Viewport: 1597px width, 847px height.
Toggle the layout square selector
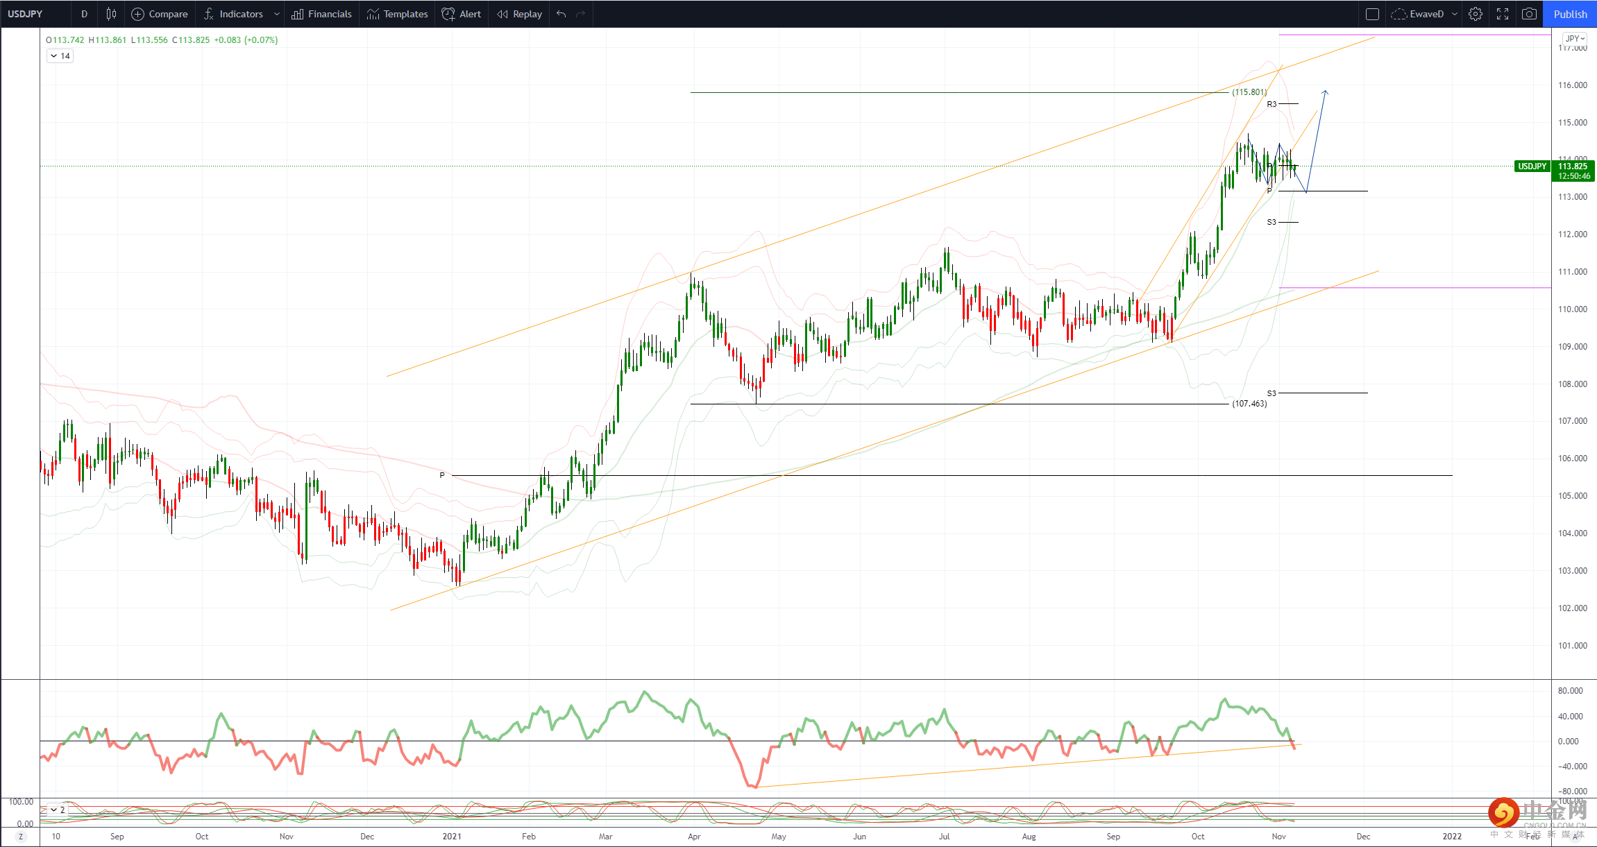click(1371, 14)
